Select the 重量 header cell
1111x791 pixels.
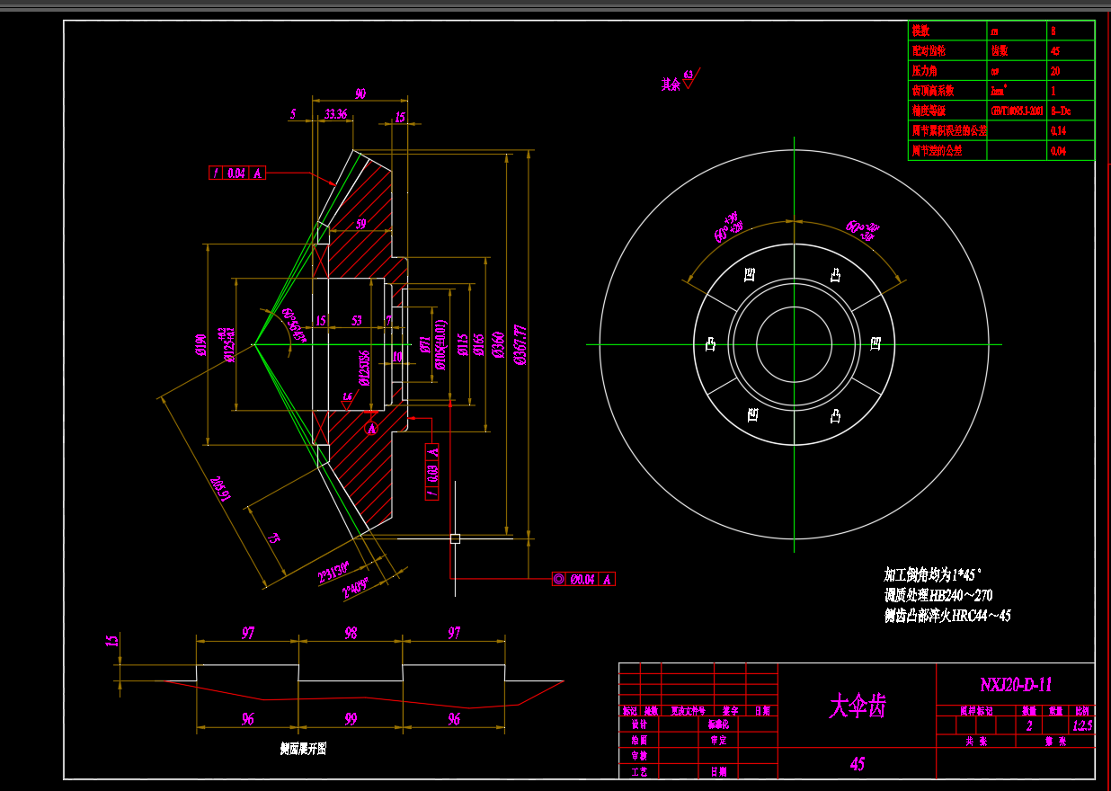tap(1053, 710)
